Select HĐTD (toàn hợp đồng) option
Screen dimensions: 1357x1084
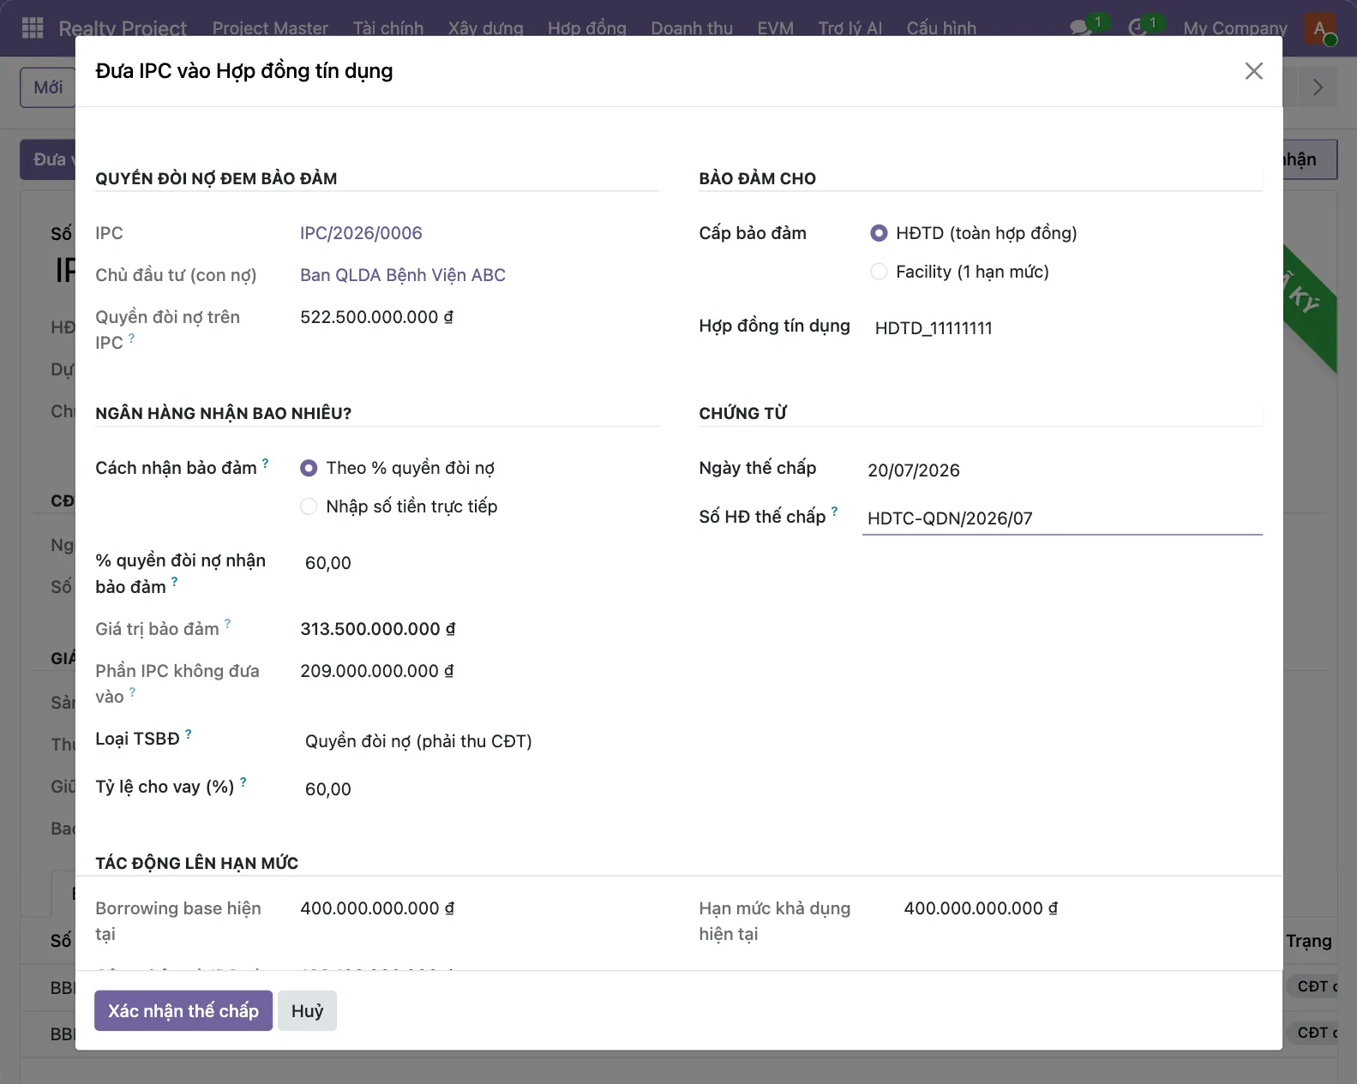pyautogui.click(x=879, y=233)
